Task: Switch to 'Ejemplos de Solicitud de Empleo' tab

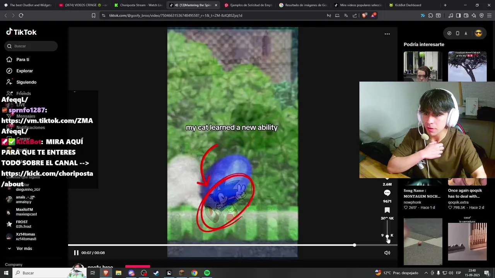Action: pyautogui.click(x=248, y=5)
